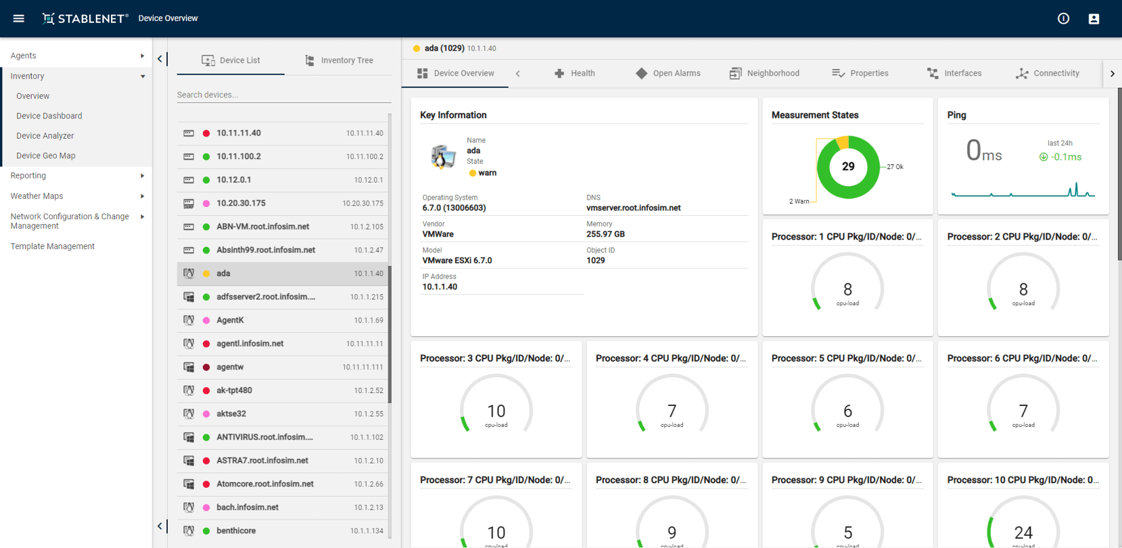Select the ABN-VM.root.infosim.net device row
Image resolution: width=1122 pixels, height=548 pixels.
[283, 227]
